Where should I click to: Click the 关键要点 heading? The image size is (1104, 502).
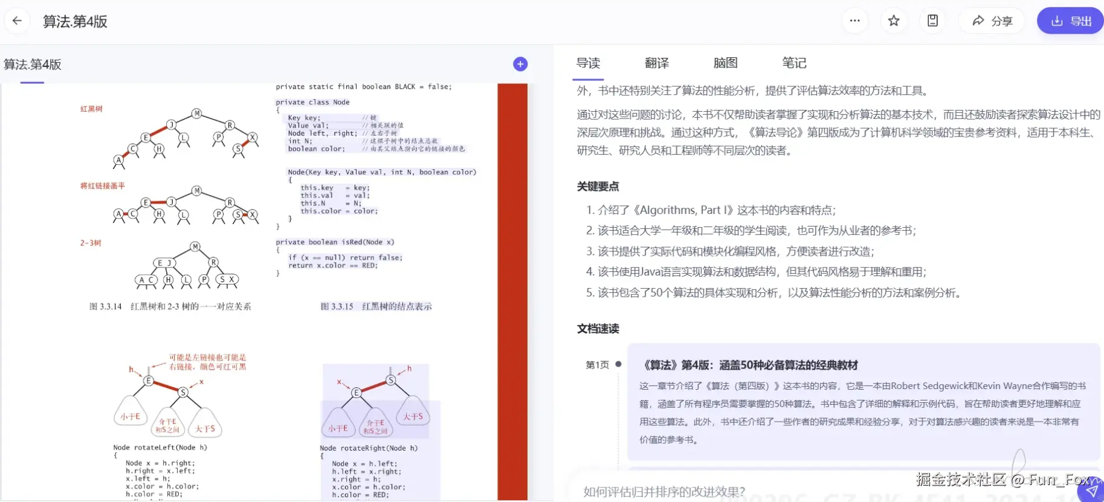pos(598,187)
